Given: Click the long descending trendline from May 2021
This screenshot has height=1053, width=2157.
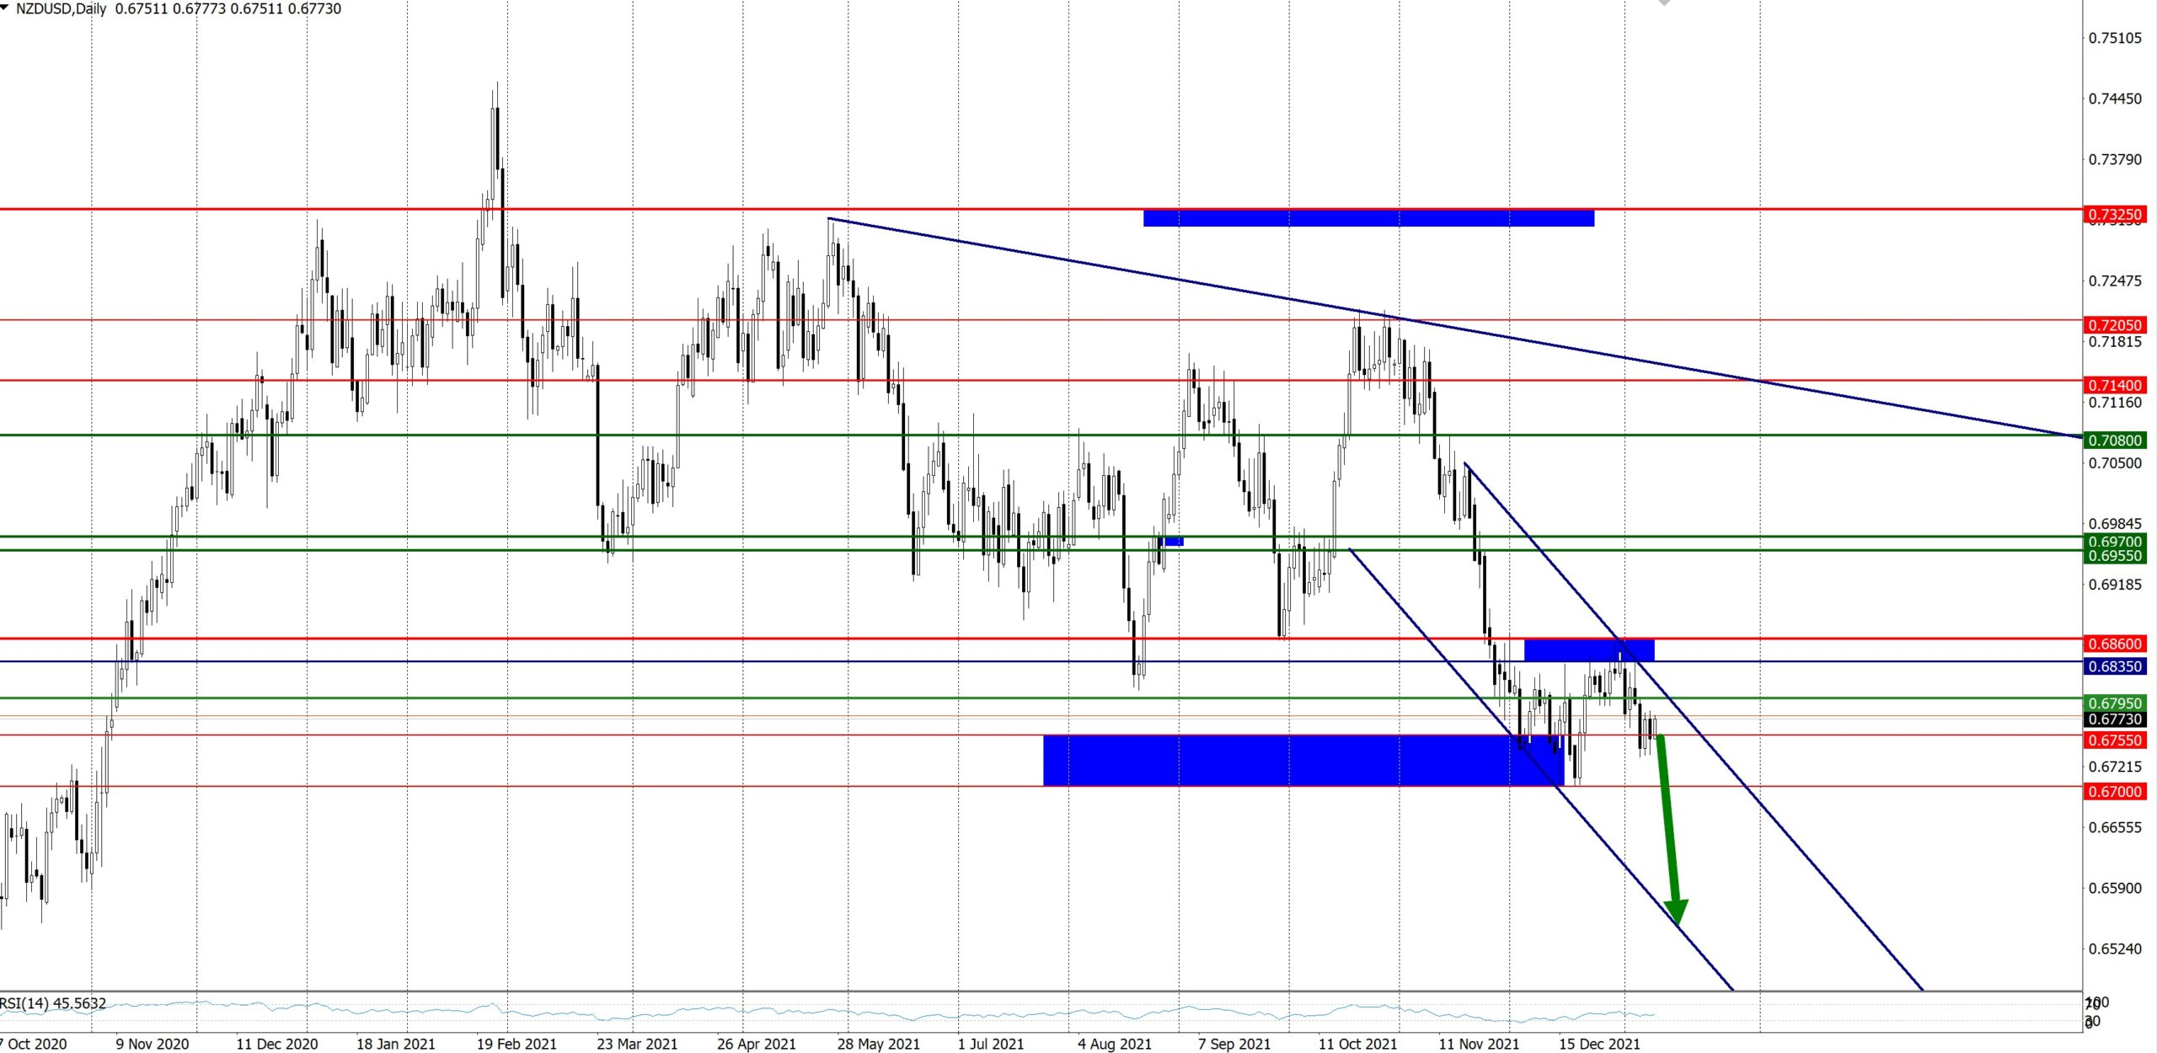Looking at the screenshot, I should [1180, 281].
